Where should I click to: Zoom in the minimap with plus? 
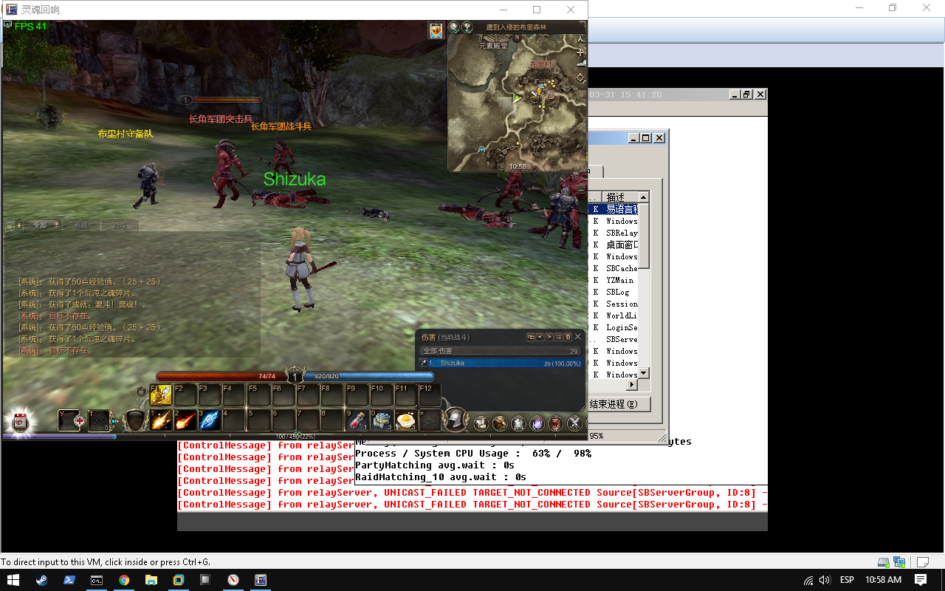click(580, 52)
